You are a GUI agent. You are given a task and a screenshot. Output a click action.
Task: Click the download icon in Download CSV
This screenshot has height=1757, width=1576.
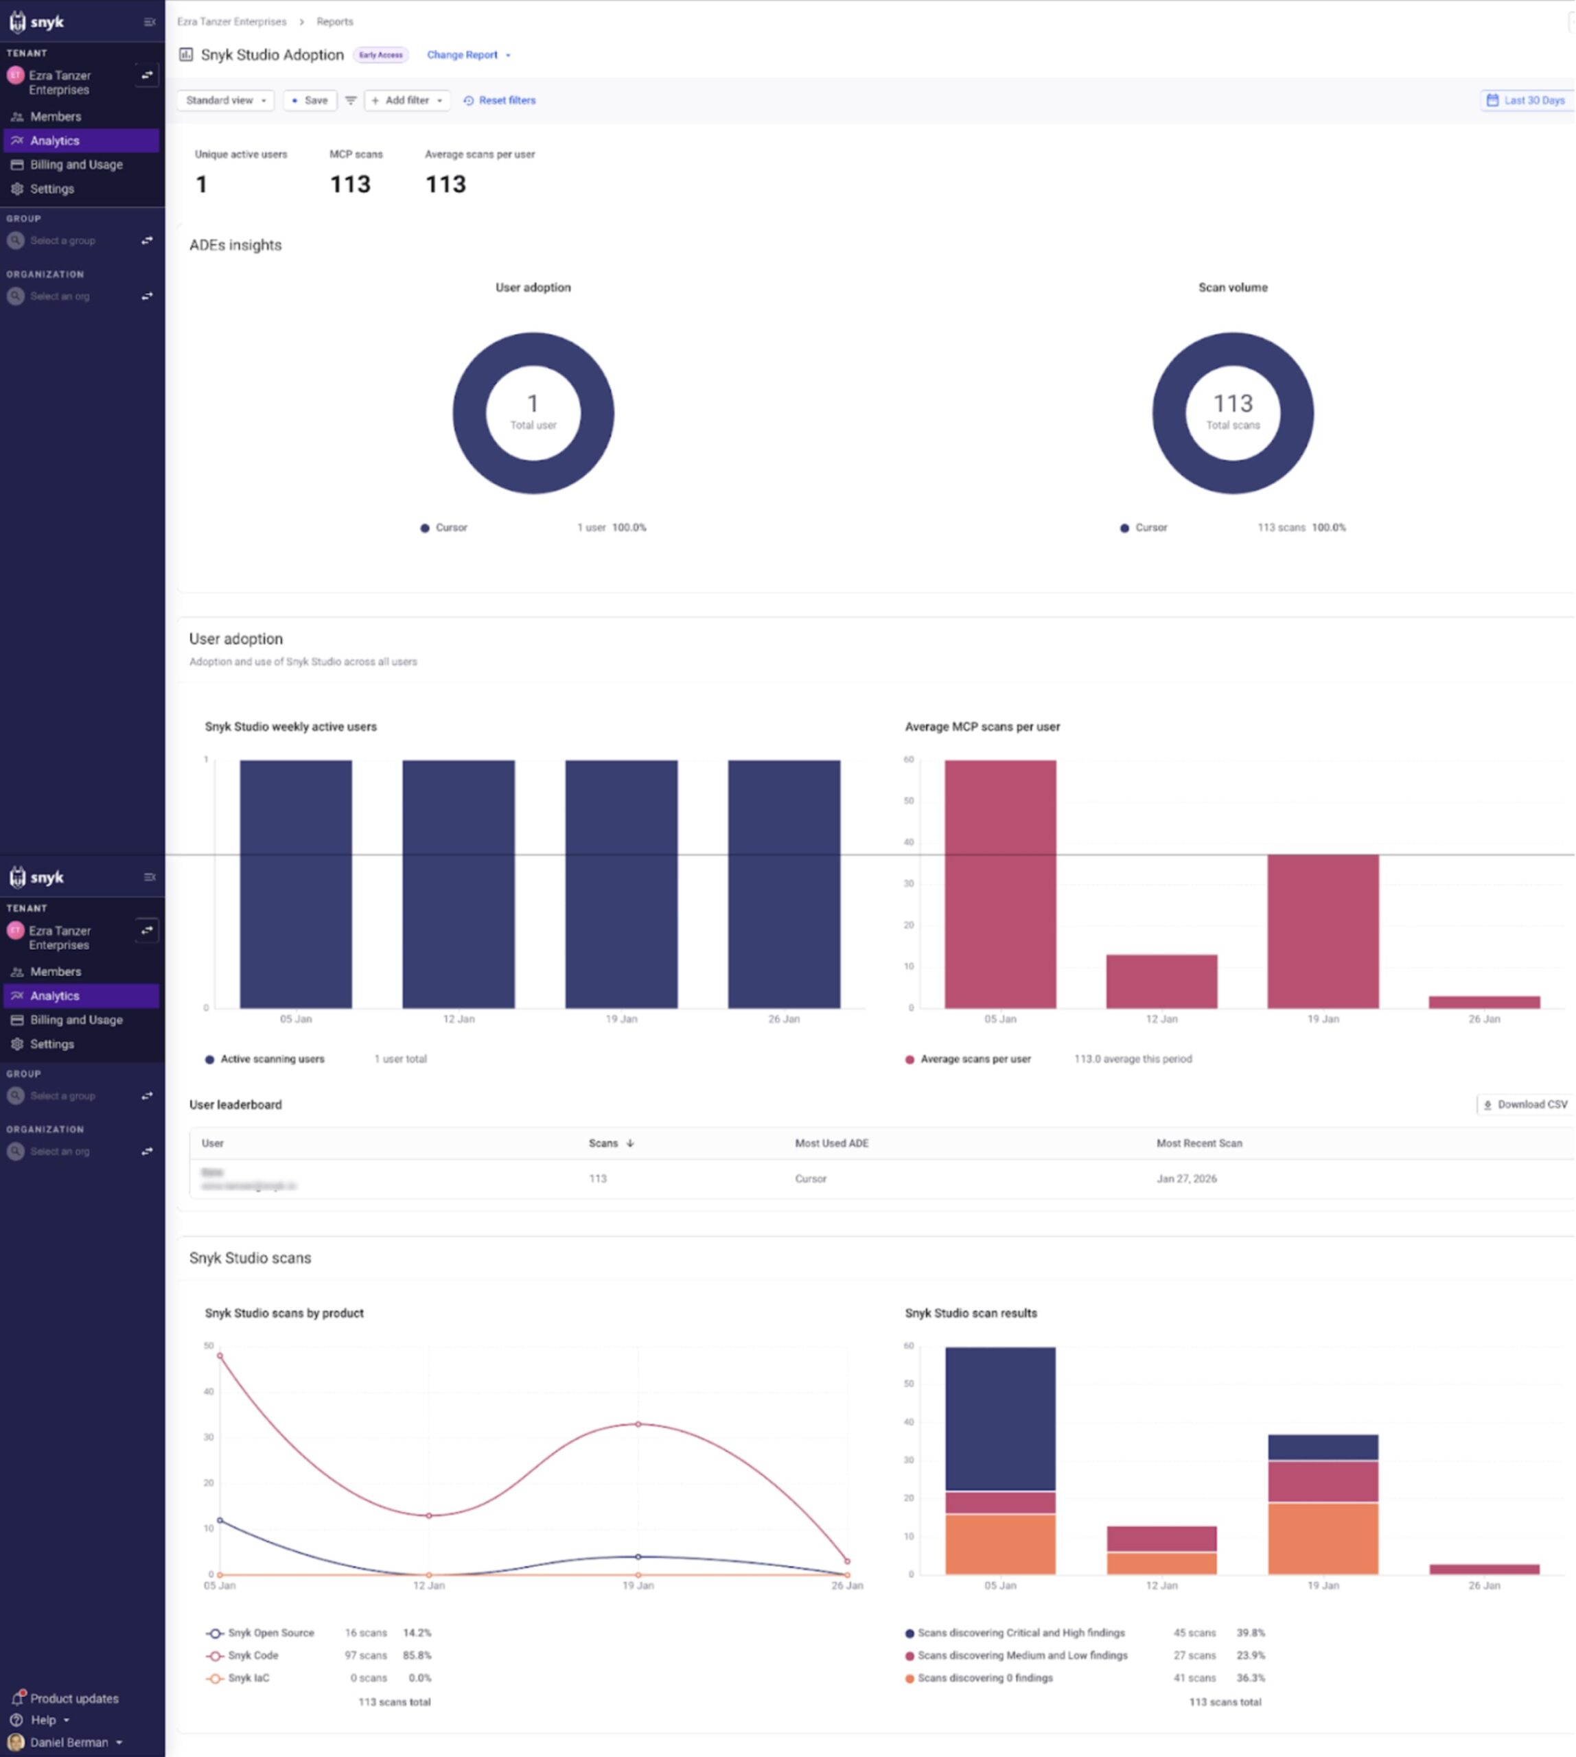pyautogui.click(x=1487, y=1105)
